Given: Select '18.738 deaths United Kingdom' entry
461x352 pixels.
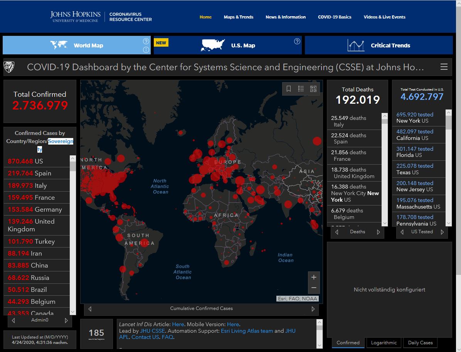Looking at the screenshot, I should point(354,173).
